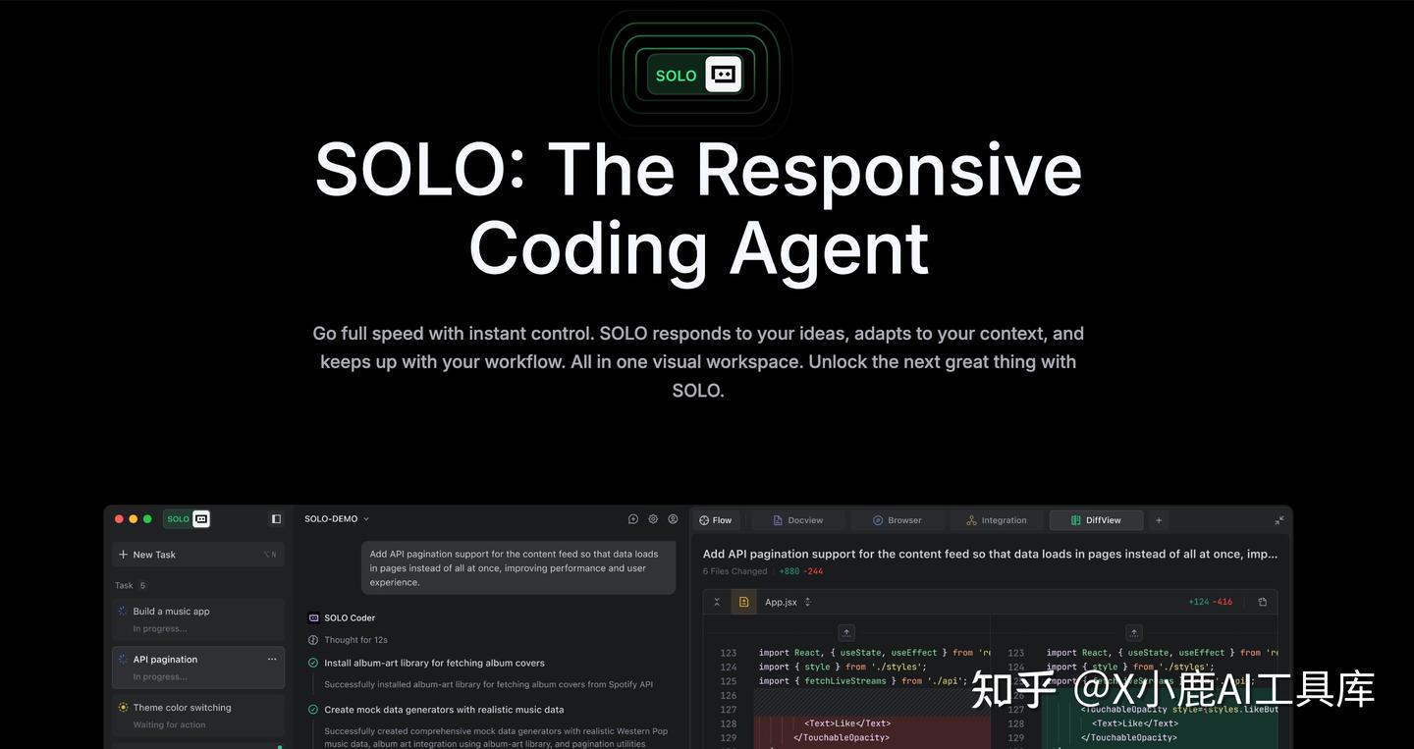Click the sort chevrons next to App.jsx

pos(807,602)
